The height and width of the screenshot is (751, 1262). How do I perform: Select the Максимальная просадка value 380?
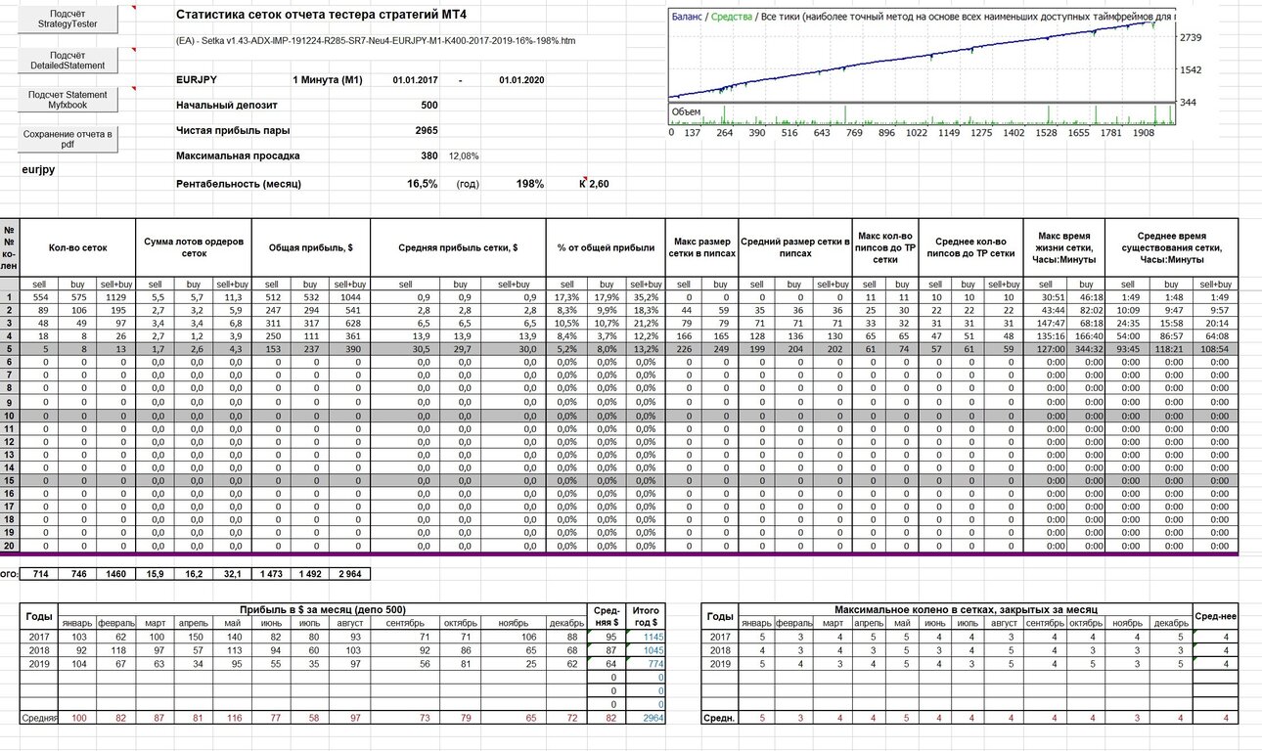(428, 155)
